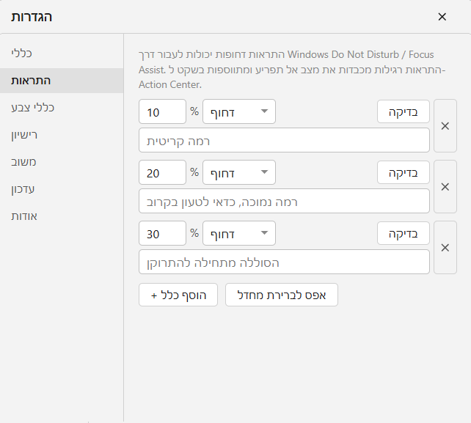Open the כללי צבע section

coord(62,108)
